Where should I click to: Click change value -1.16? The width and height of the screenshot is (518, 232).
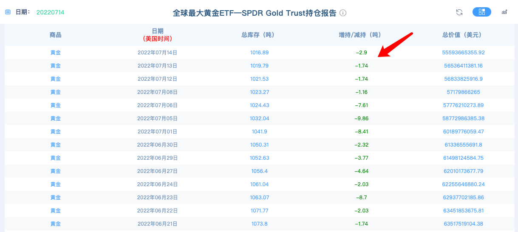(x=361, y=92)
